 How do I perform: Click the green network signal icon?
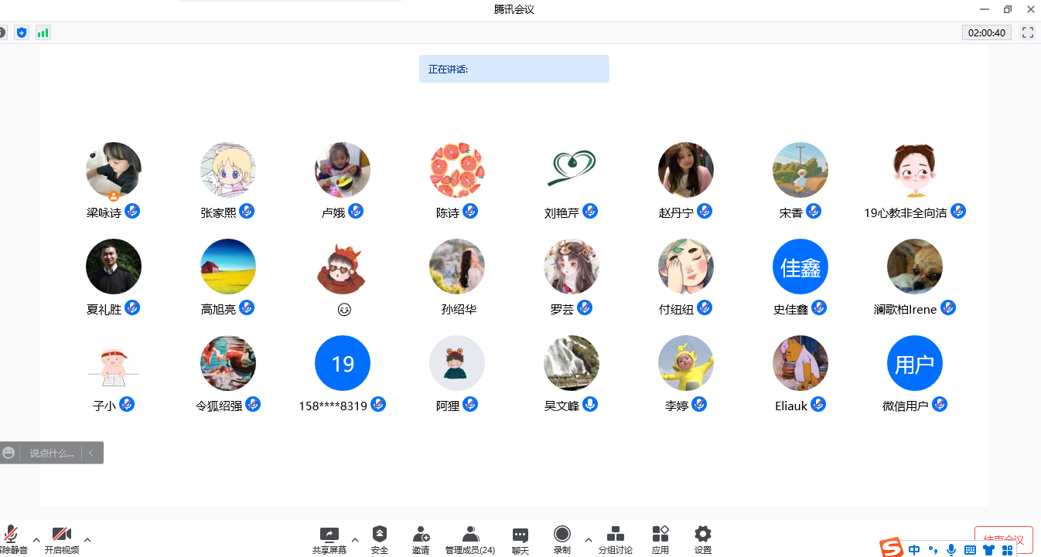coord(43,32)
